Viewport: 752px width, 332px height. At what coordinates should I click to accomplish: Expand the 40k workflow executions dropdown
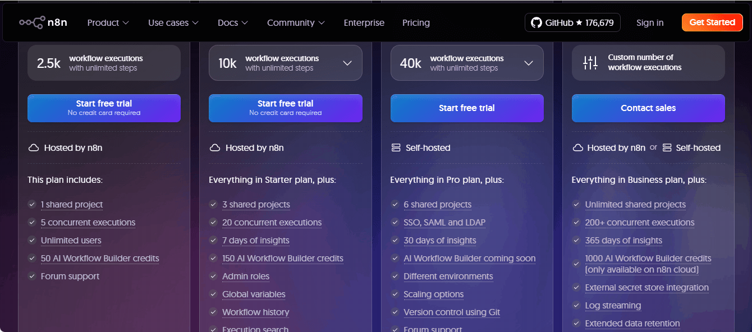click(528, 63)
